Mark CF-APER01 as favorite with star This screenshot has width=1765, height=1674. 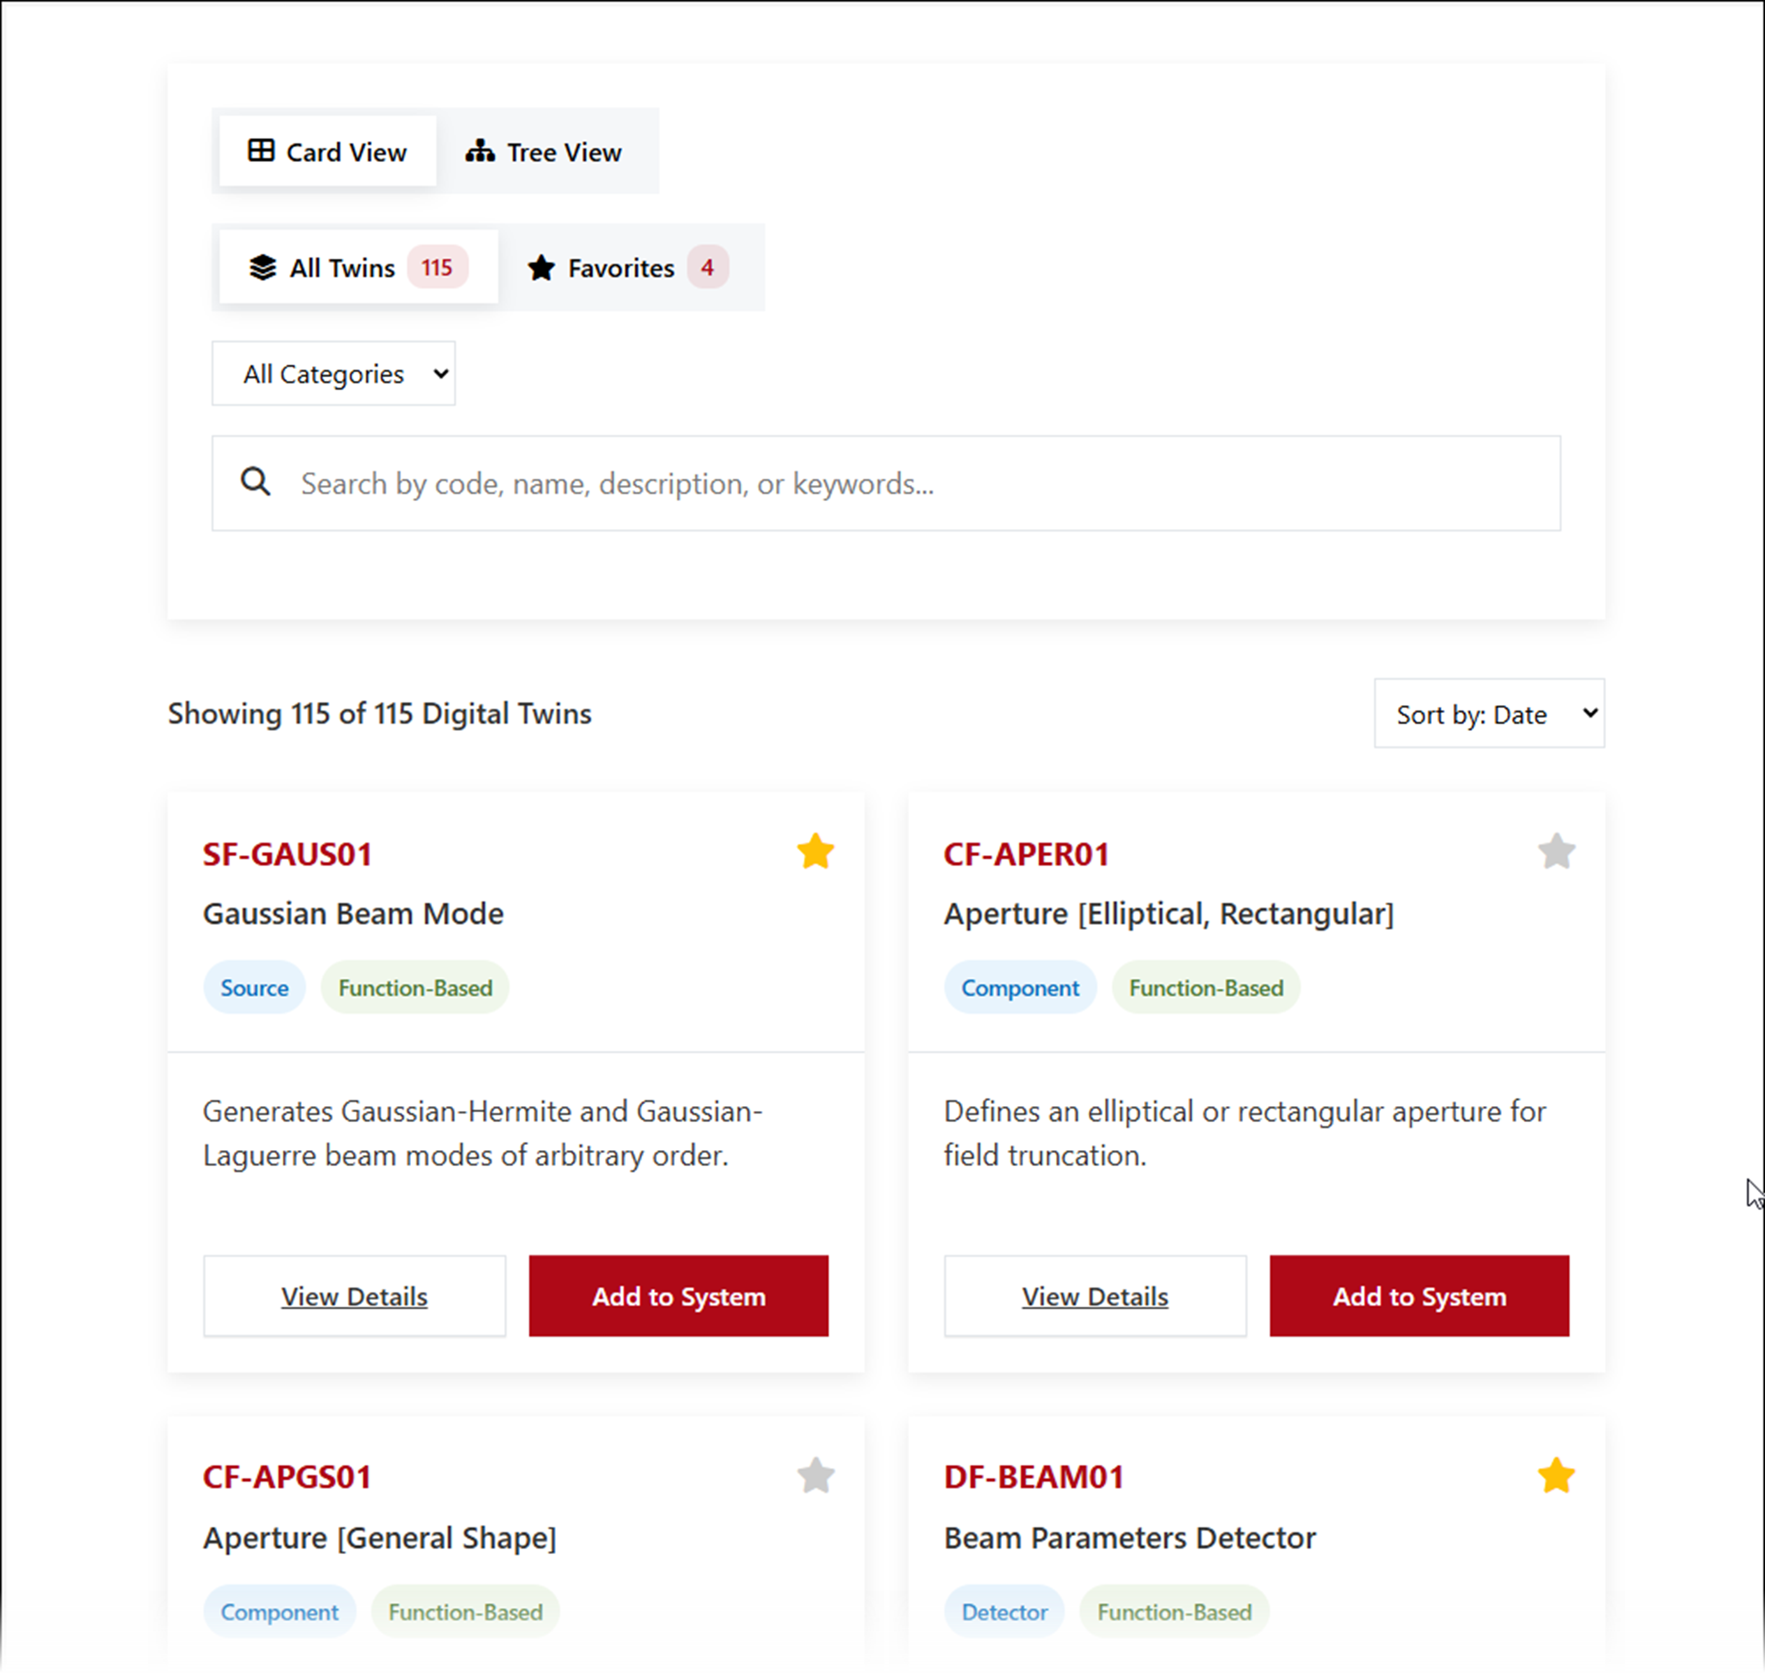(1555, 851)
